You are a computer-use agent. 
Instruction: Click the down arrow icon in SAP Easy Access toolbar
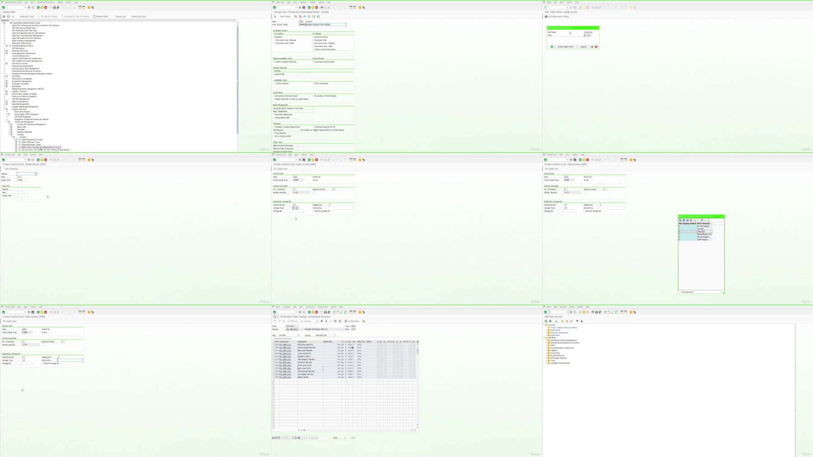(577, 321)
